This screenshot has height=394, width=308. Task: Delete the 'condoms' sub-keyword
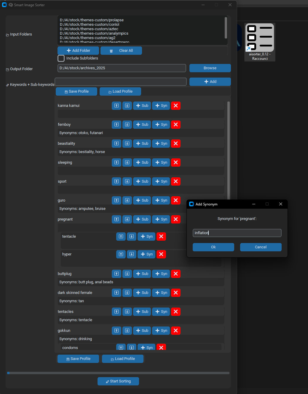[161, 347]
